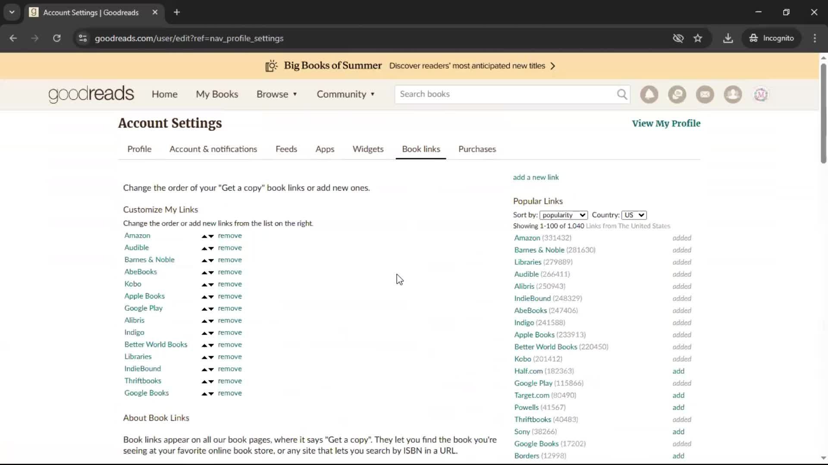828x465 pixels.
Task: Close the Account Settings tab
Action: pos(155,12)
